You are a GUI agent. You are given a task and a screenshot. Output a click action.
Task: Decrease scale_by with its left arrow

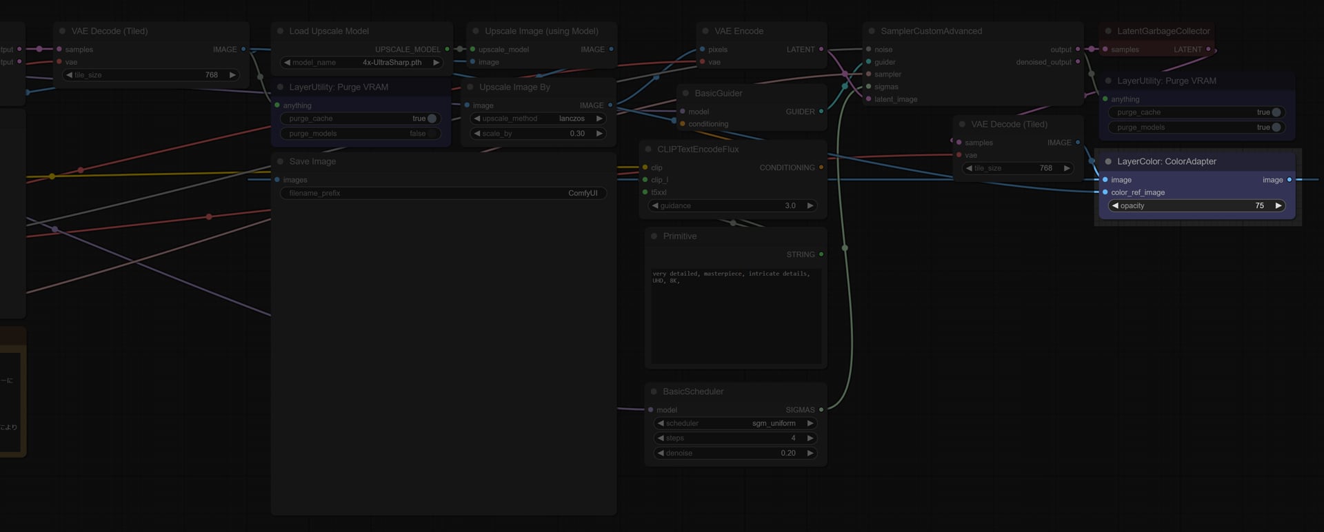pos(477,133)
